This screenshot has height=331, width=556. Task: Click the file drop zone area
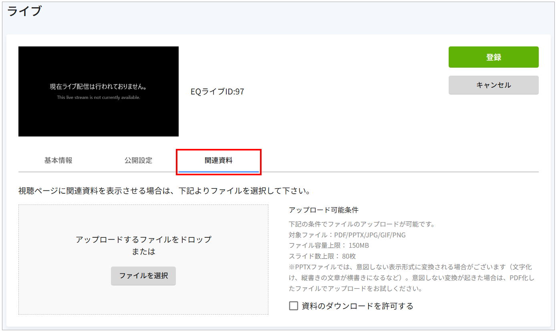[143, 260]
